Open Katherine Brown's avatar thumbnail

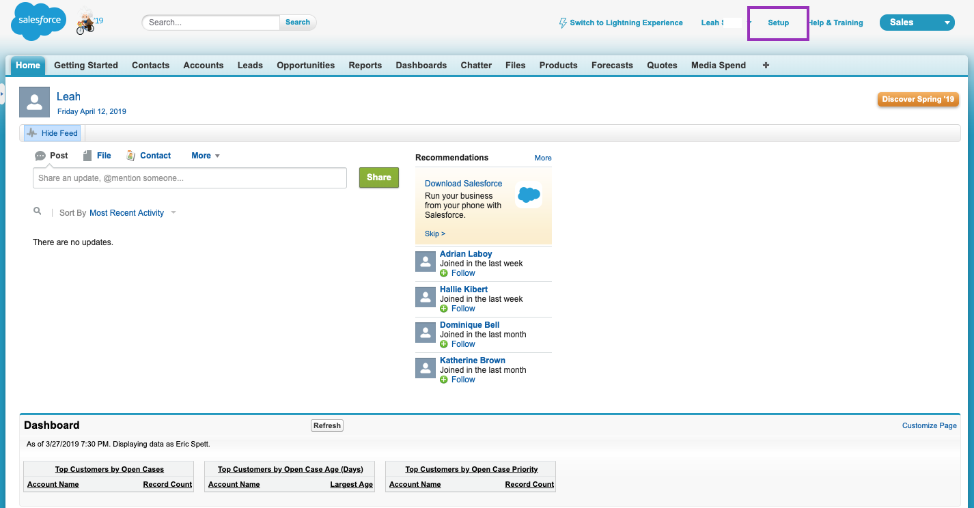point(426,367)
